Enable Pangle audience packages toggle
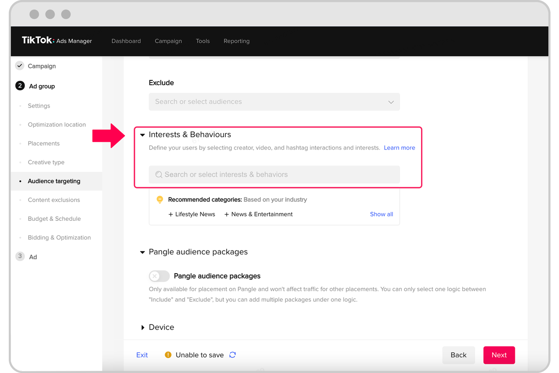The width and height of the screenshot is (559, 373). coord(159,276)
